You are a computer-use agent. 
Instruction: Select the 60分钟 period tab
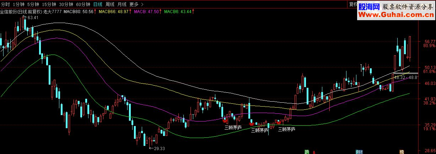tap(84, 5)
